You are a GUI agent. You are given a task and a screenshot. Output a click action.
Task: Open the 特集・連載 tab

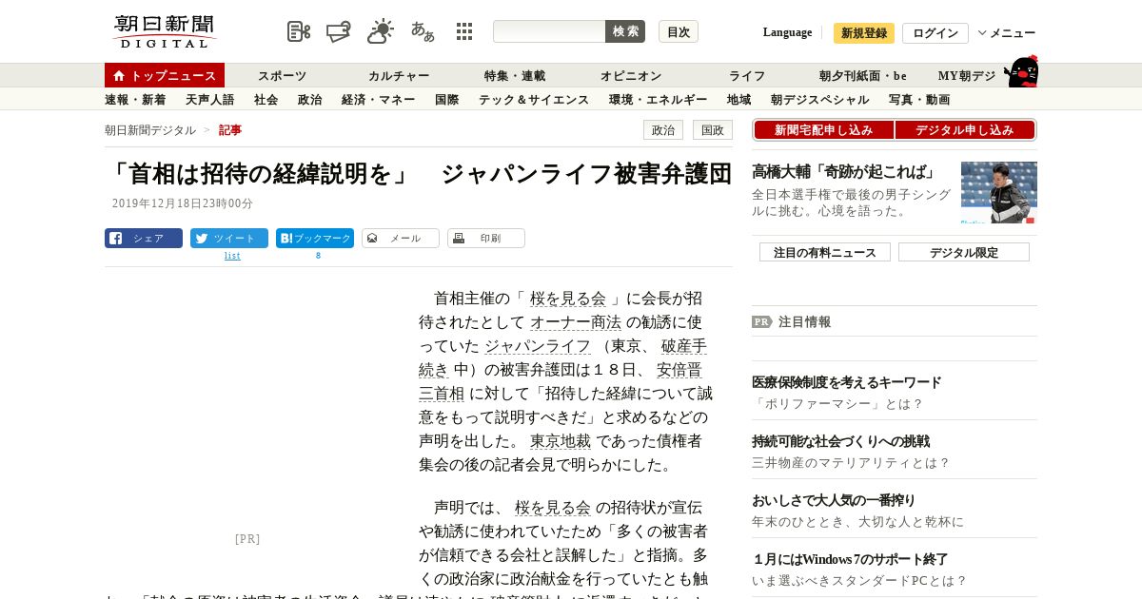click(x=515, y=76)
